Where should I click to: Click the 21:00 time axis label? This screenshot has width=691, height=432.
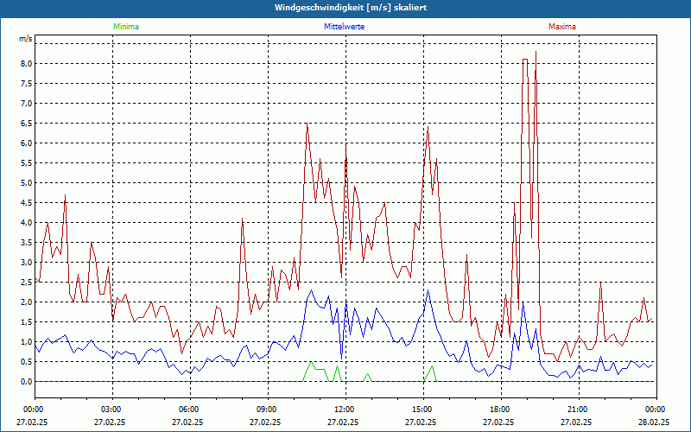[x=579, y=410]
